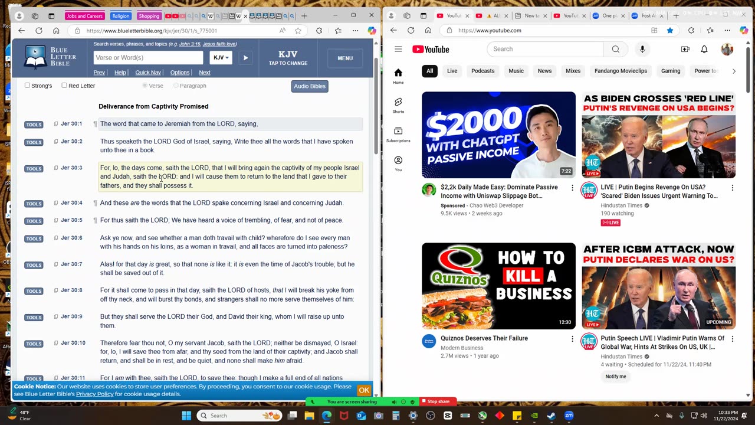Screen dimensions: 755x425
Task: Open Subscriptions in YouTube sidebar
Action: click(398, 135)
